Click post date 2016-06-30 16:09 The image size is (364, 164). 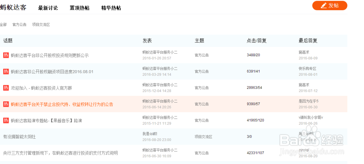click(x=157, y=156)
